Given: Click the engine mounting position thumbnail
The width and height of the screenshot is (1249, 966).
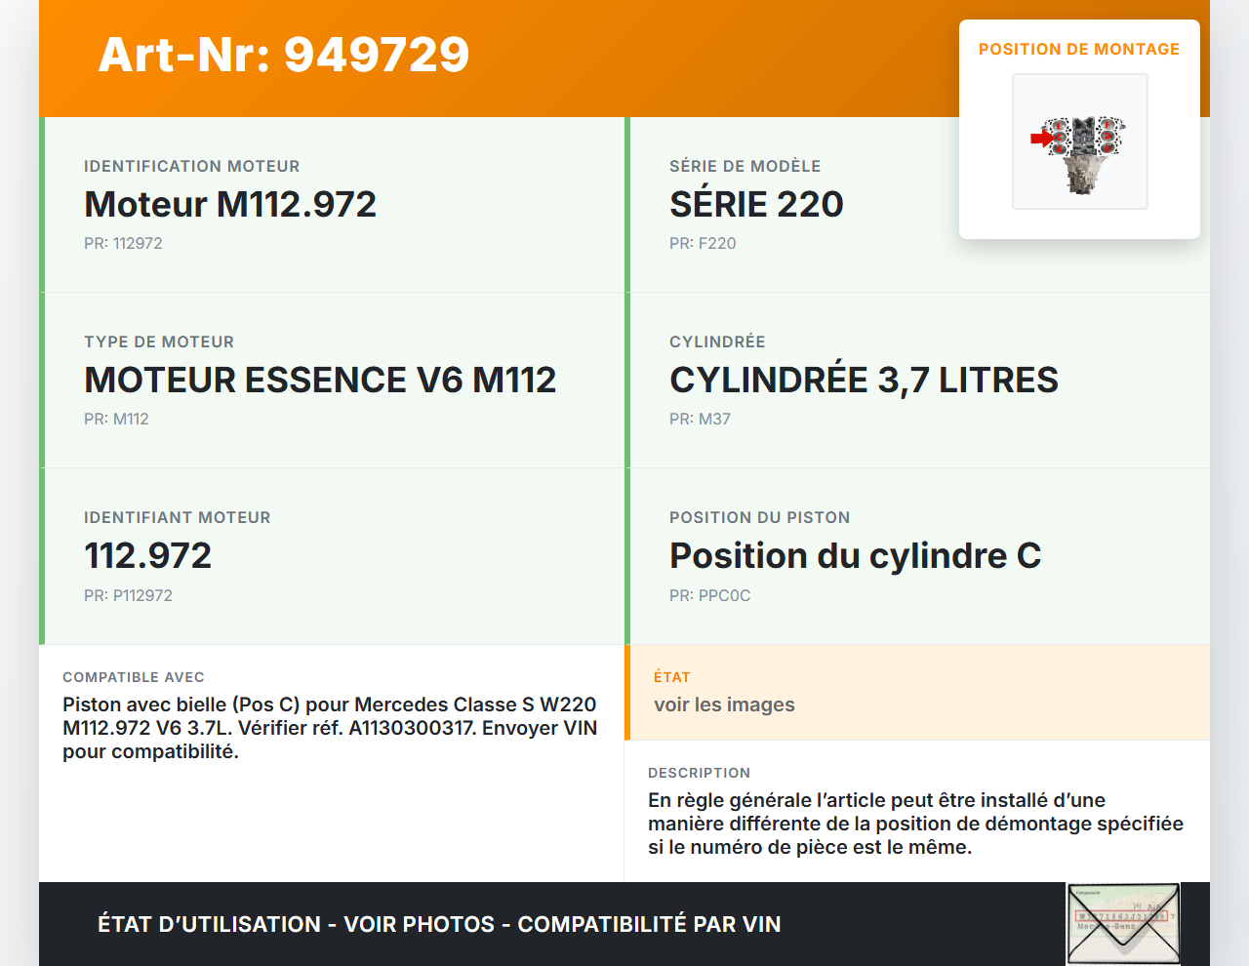Looking at the screenshot, I should pyautogui.click(x=1080, y=141).
